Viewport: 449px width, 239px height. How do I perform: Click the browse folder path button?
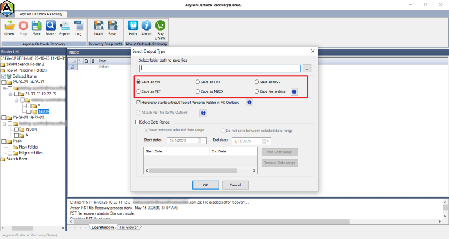point(307,69)
